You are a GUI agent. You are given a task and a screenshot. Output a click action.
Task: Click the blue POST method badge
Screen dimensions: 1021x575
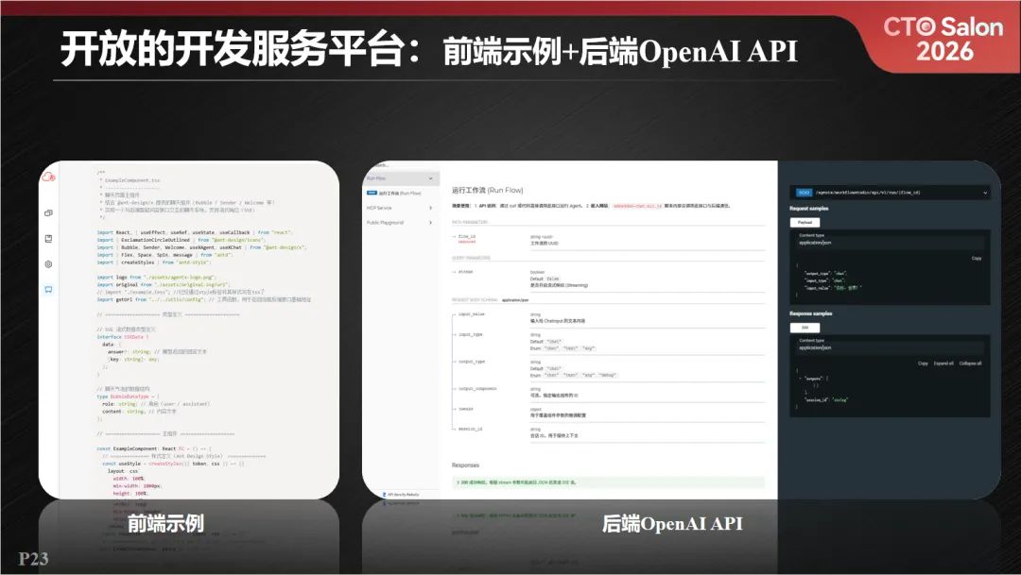click(x=805, y=193)
